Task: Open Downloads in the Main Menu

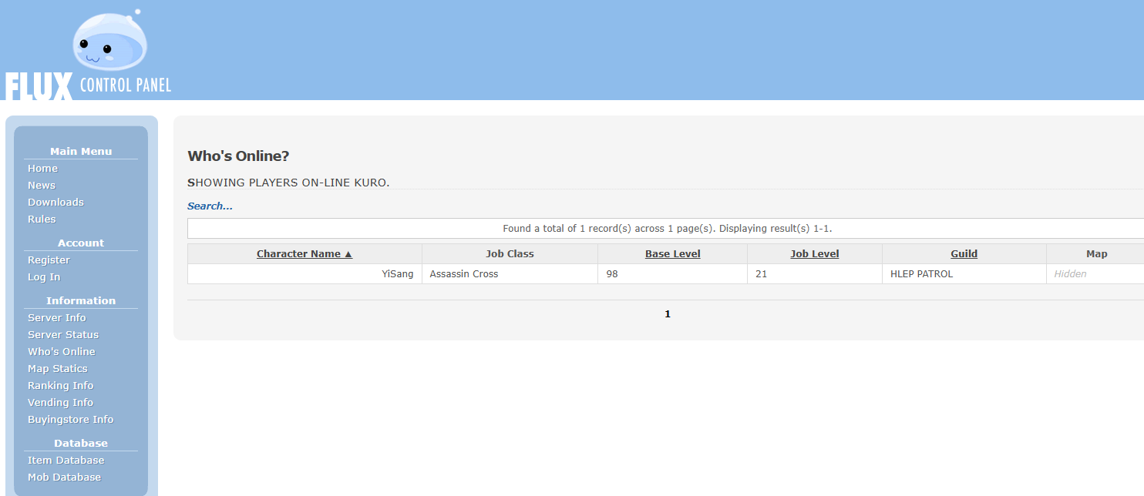Action: click(56, 203)
